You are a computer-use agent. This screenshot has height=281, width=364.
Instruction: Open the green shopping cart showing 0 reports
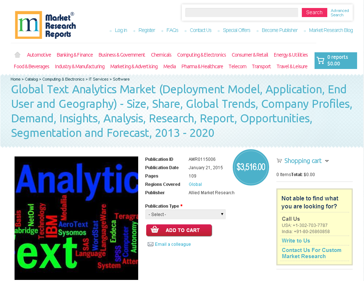(x=335, y=60)
